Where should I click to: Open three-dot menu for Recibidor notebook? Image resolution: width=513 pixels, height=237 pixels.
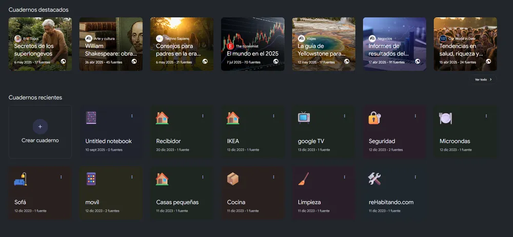pos(203,116)
